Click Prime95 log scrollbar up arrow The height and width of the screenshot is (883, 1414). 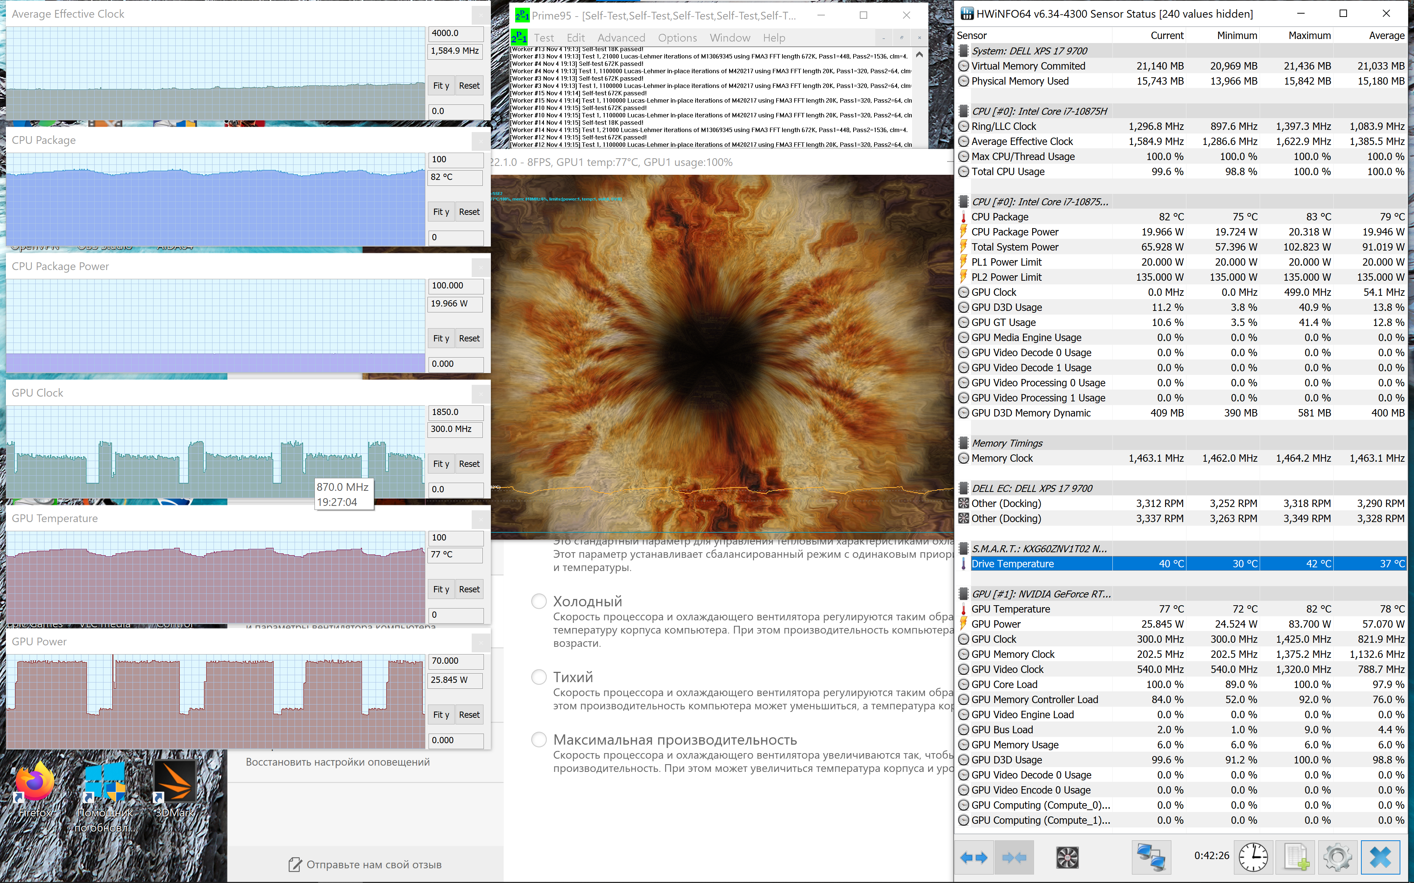[919, 55]
